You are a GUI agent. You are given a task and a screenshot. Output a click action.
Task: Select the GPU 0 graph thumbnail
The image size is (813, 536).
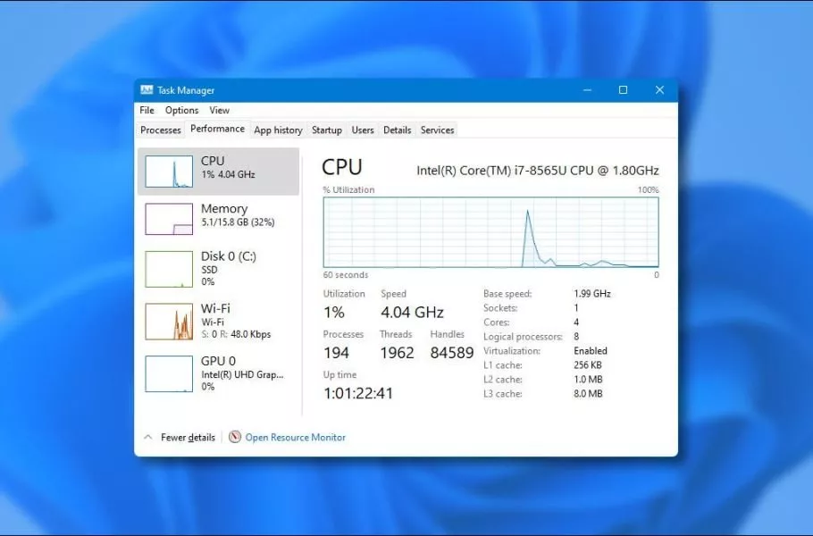(x=169, y=373)
